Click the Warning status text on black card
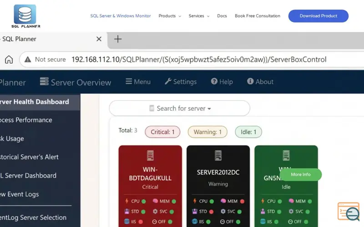Image resolution: width=364 pixels, height=227 pixels. click(x=218, y=184)
